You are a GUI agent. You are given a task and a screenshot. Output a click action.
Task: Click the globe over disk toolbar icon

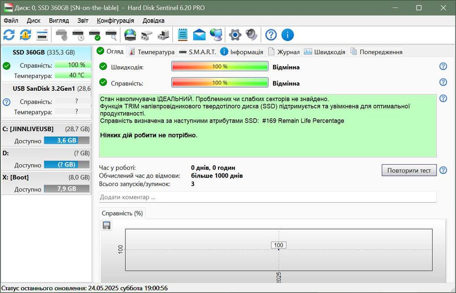tap(130, 35)
